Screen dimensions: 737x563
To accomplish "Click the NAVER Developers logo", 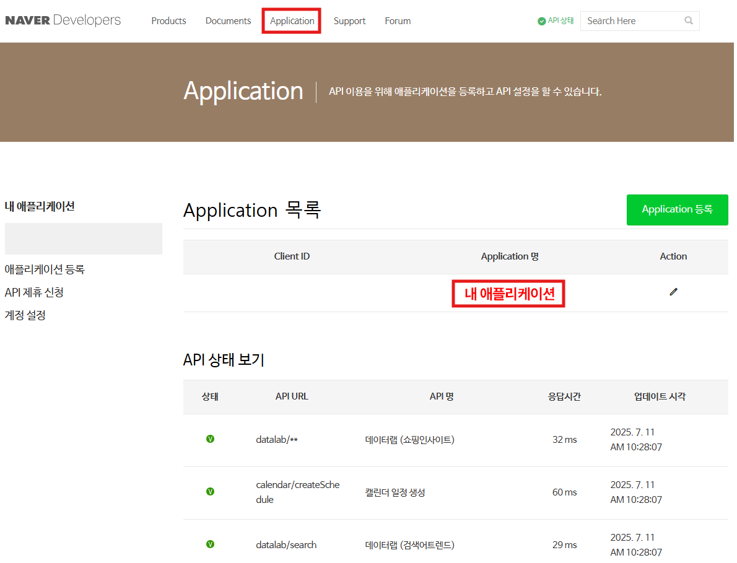I will [x=63, y=20].
